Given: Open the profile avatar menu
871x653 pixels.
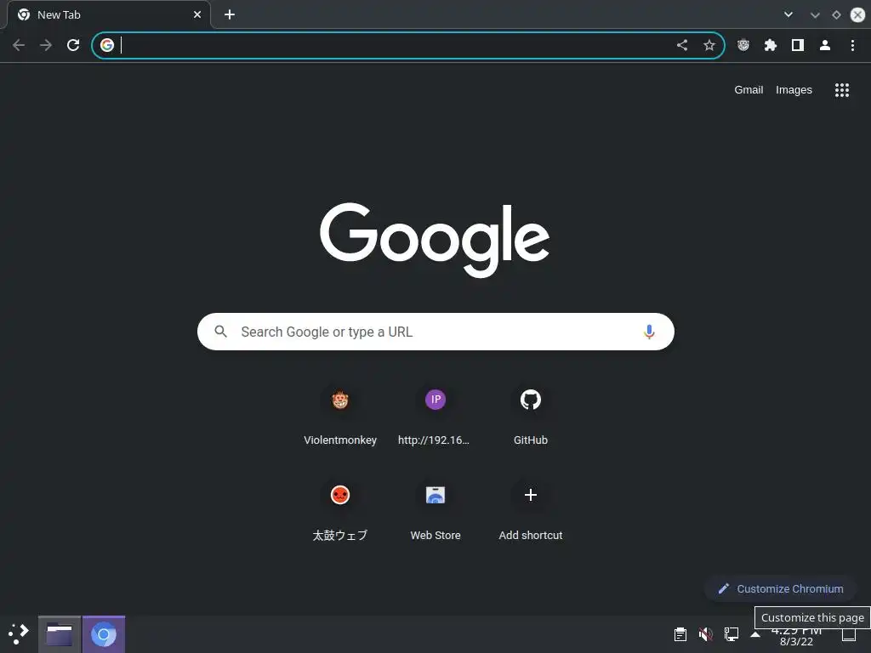Looking at the screenshot, I should 825,45.
